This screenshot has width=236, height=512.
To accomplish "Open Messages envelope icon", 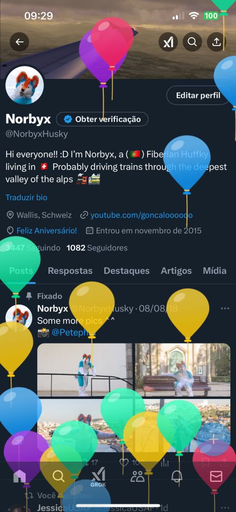I will pyautogui.click(x=216, y=477).
